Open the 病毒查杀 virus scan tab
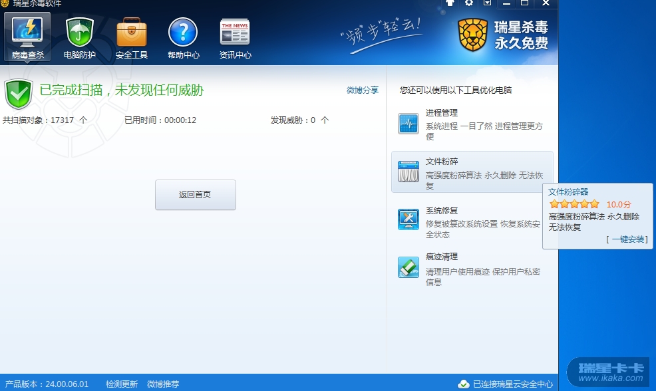 pyautogui.click(x=28, y=37)
